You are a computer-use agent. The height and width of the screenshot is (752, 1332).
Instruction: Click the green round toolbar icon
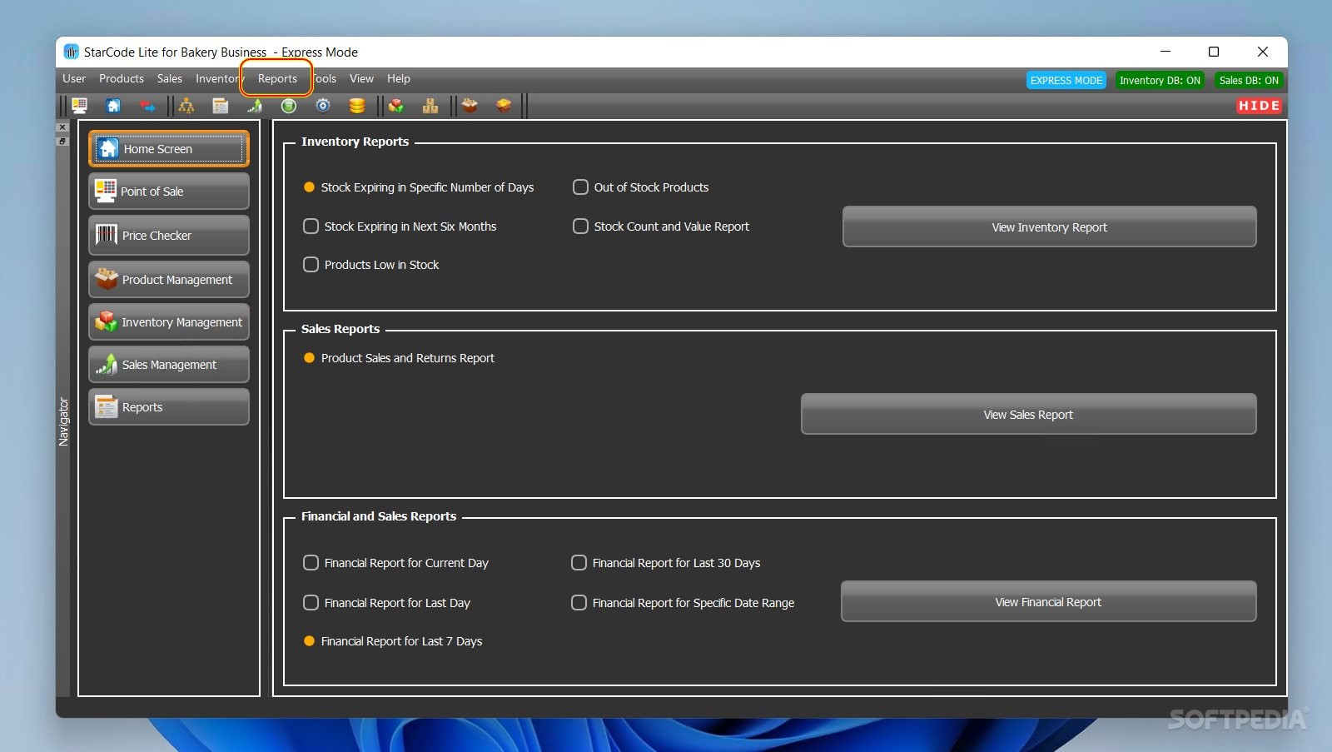(x=289, y=106)
